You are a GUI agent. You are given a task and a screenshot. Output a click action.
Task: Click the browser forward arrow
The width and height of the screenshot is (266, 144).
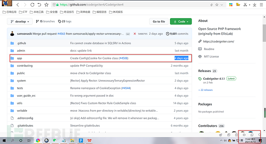(25, 5)
